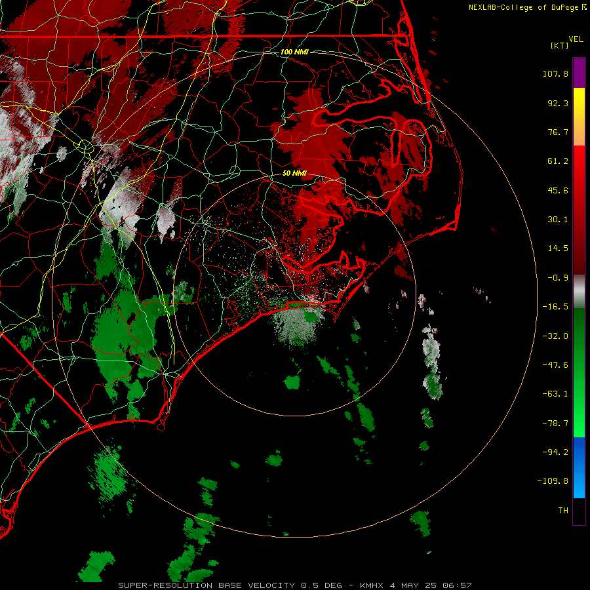Click the [KT] units label
The height and width of the screenshot is (590, 590).
click(x=559, y=45)
